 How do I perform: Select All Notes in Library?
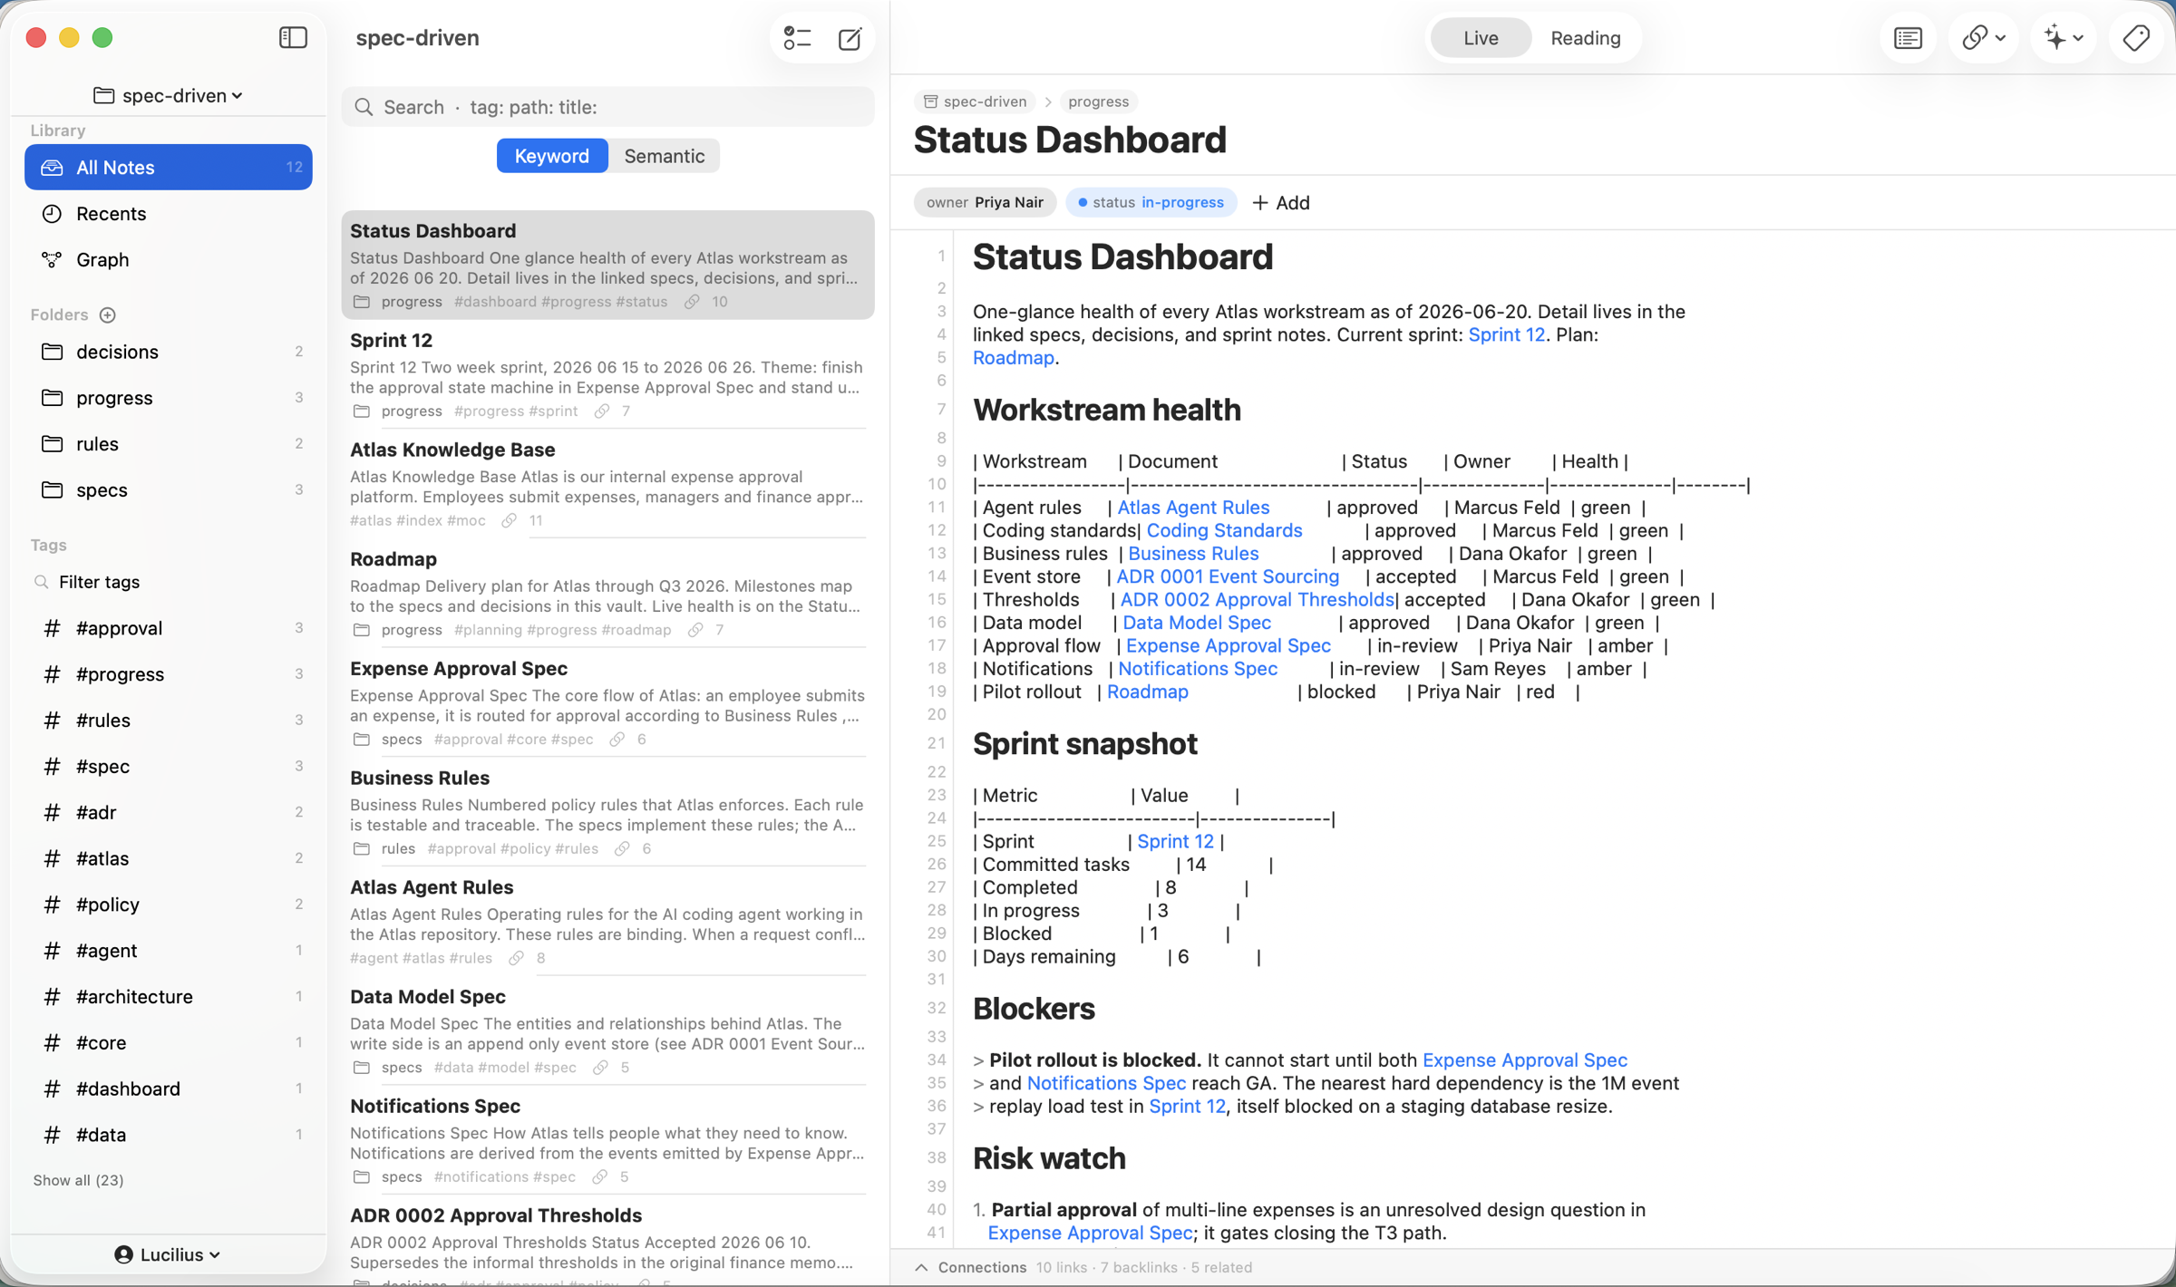click(x=169, y=168)
